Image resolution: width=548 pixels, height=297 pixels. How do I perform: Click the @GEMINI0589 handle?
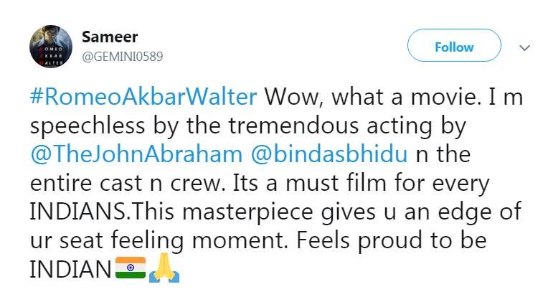coord(119,57)
